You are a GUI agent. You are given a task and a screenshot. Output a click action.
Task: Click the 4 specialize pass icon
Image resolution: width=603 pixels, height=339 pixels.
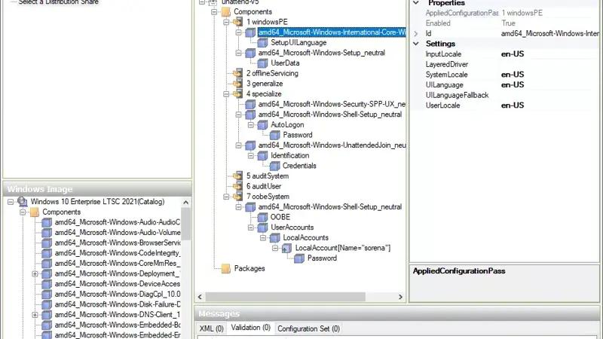coord(238,93)
